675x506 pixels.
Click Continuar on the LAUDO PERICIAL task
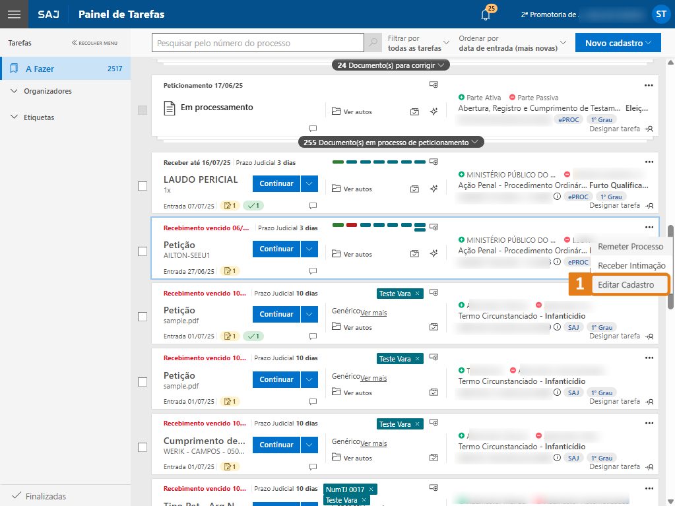276,183
